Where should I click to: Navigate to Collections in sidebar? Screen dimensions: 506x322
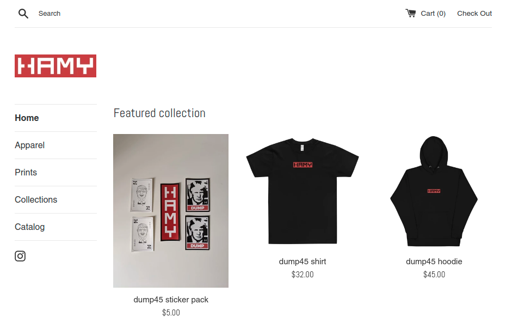(x=36, y=199)
